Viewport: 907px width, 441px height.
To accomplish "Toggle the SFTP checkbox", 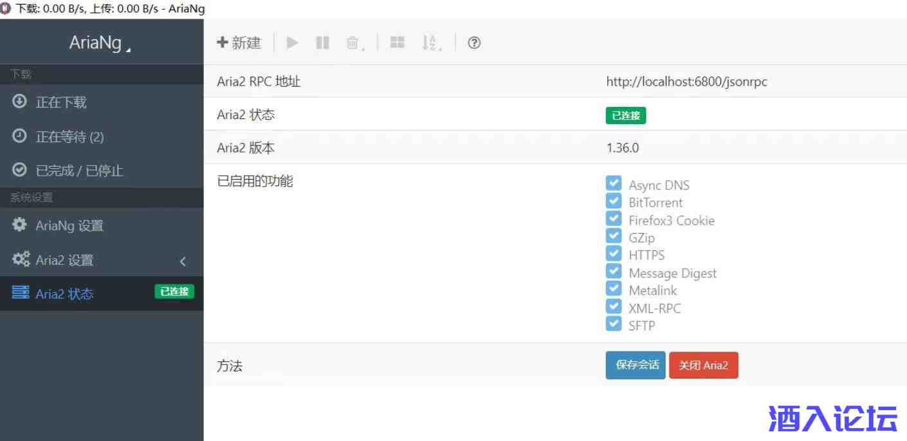I will click(614, 324).
